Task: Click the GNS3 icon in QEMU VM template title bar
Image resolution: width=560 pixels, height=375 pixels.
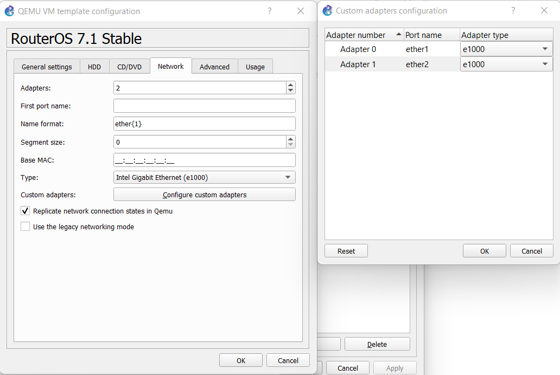Action: tap(9, 11)
